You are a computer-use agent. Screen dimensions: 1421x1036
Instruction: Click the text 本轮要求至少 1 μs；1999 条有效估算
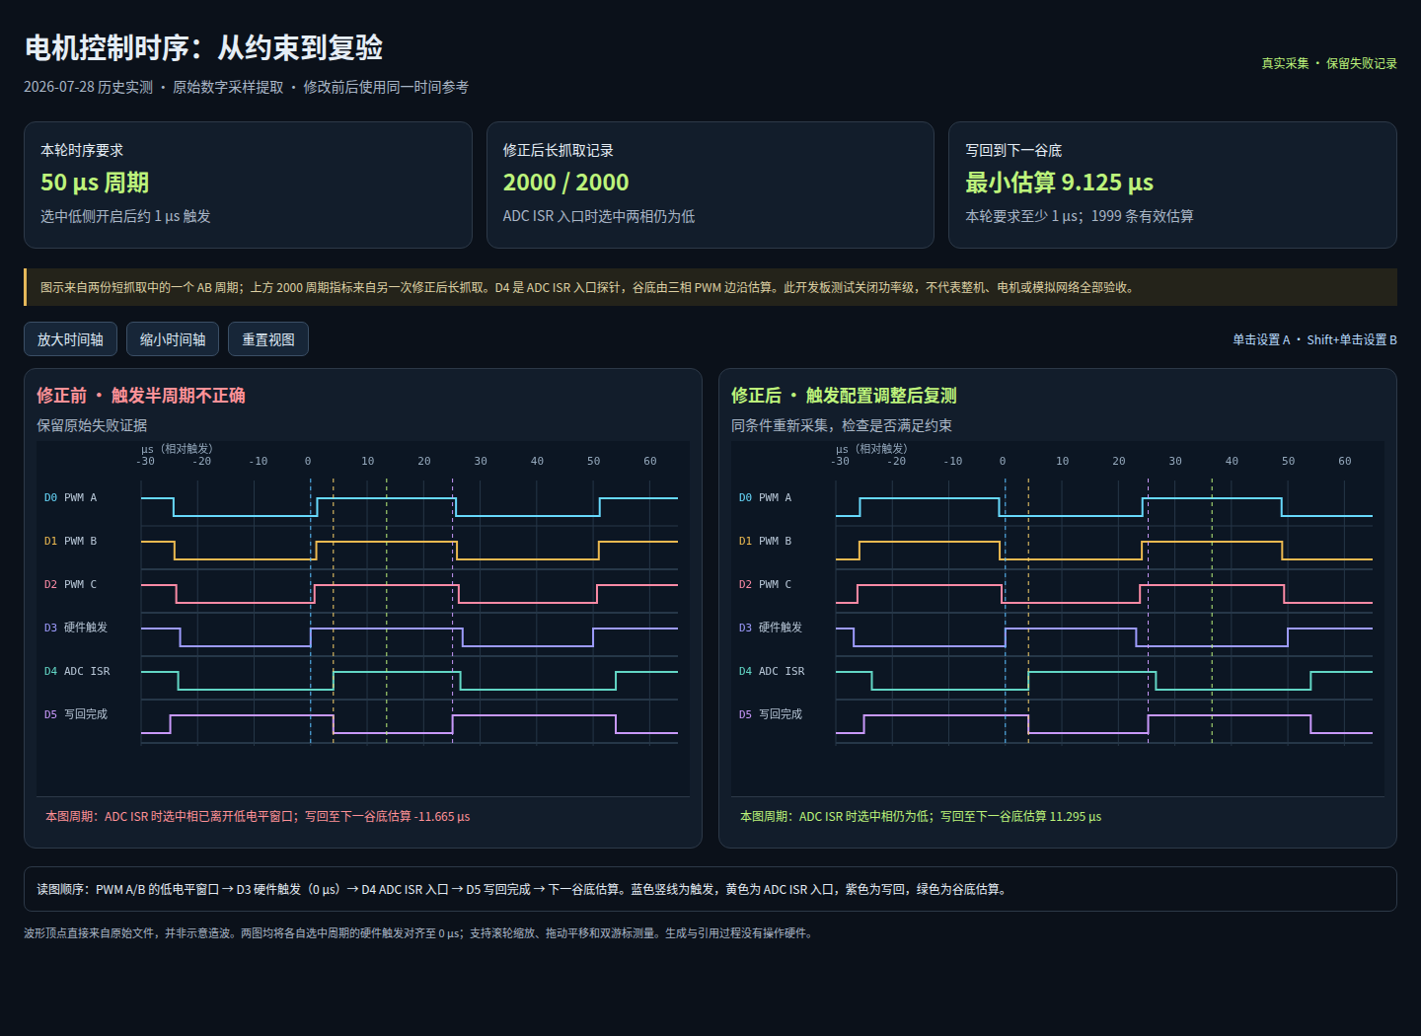click(x=1079, y=216)
